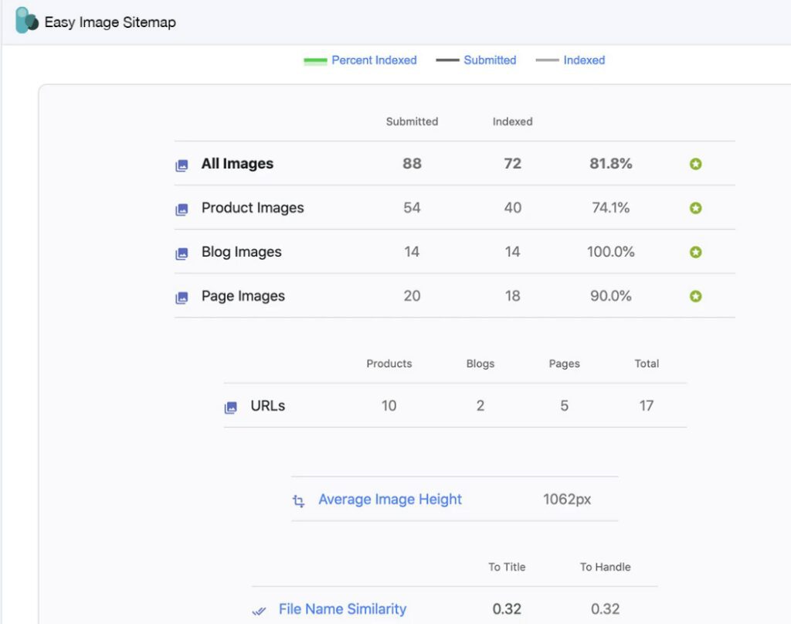Click the Total column header
The width and height of the screenshot is (791, 624).
click(647, 363)
